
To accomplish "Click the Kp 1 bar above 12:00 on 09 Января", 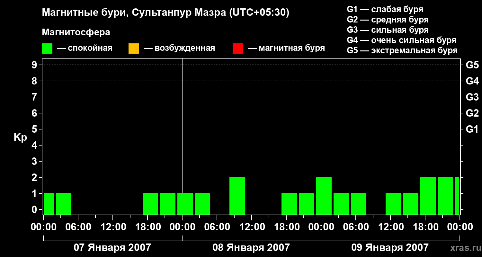I will click(x=393, y=204).
